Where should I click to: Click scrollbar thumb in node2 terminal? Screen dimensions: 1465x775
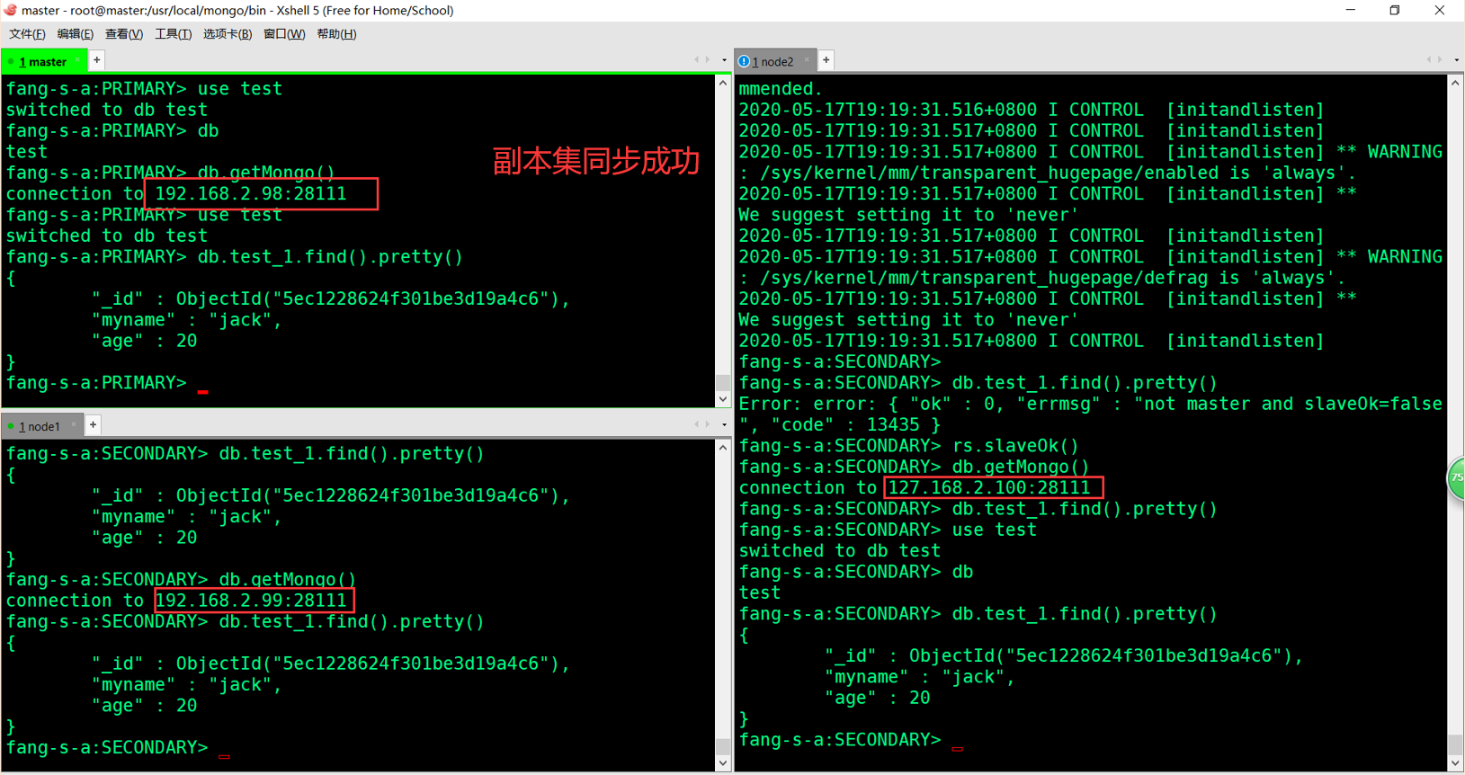(x=1456, y=744)
